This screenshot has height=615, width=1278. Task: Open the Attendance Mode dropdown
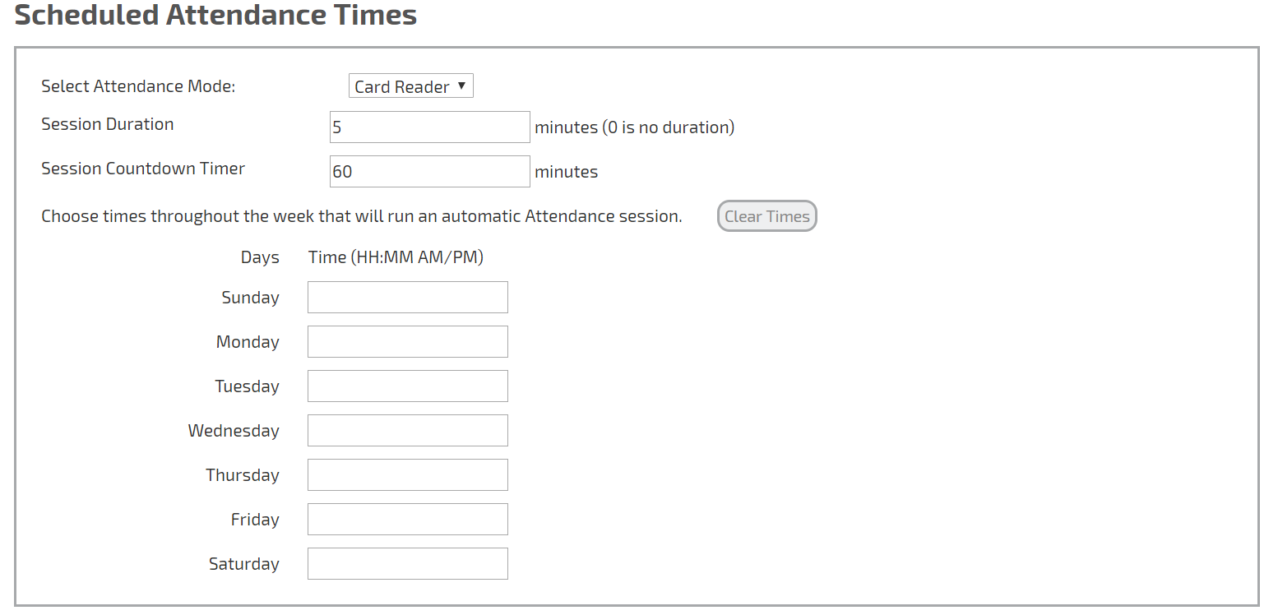pyautogui.click(x=410, y=86)
